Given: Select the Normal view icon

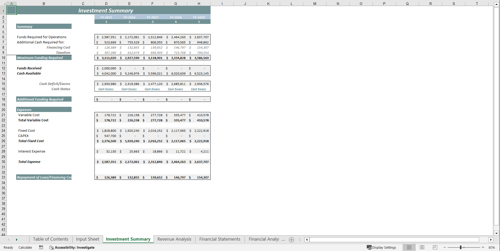Looking at the screenshot, I should [x=409, y=247].
